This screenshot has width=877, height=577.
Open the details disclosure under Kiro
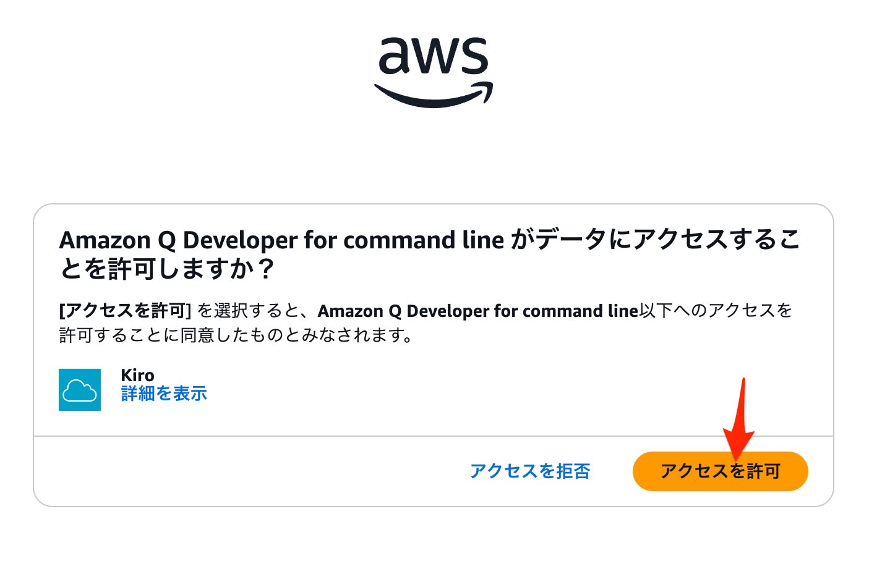pos(164,393)
